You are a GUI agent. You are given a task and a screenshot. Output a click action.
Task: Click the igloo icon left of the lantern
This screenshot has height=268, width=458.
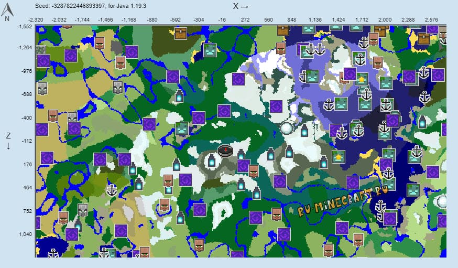pyautogui.click(x=286, y=128)
